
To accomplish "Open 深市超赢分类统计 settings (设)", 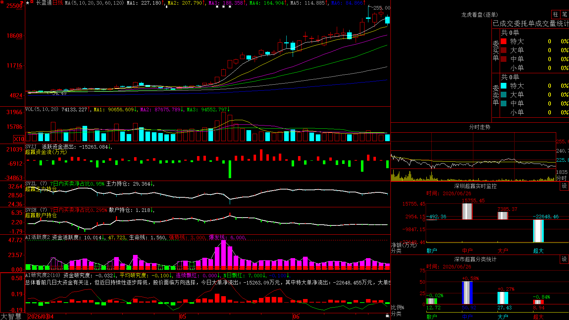I will coord(564,259).
